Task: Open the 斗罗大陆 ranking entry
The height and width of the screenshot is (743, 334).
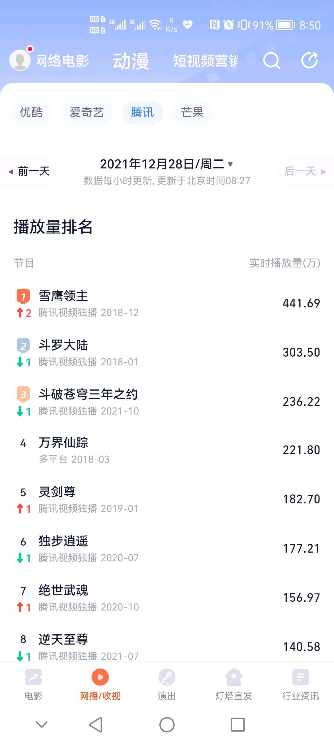Action: point(167,353)
